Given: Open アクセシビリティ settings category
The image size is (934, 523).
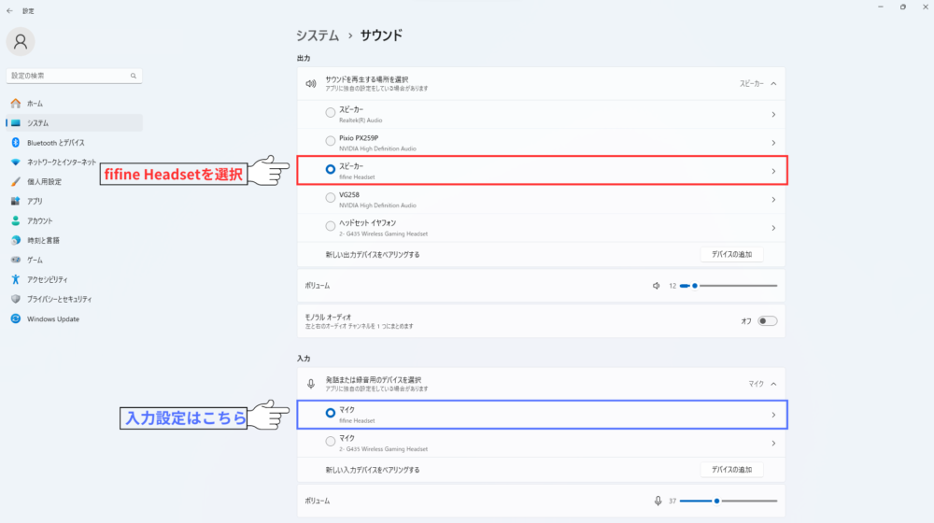Looking at the screenshot, I should pos(74,279).
